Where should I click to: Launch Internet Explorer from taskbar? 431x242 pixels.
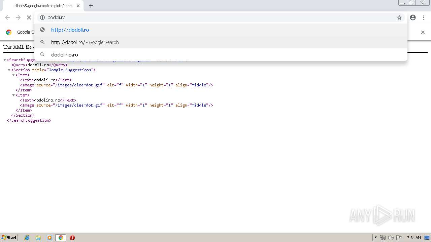coord(27,238)
